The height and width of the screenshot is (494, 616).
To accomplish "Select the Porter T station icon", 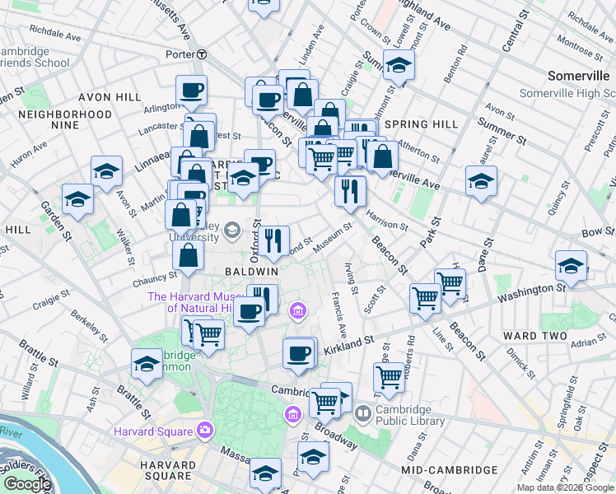I will point(202,54).
